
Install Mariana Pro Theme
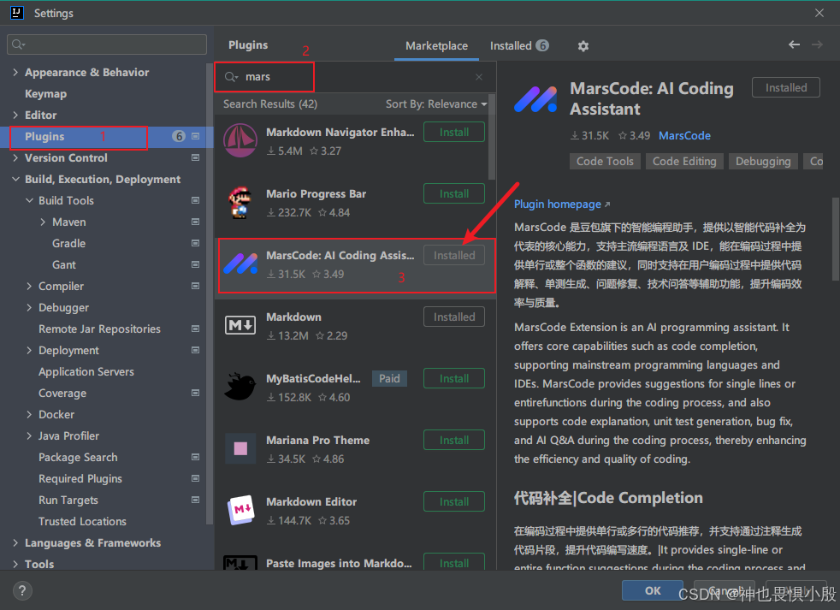point(453,441)
